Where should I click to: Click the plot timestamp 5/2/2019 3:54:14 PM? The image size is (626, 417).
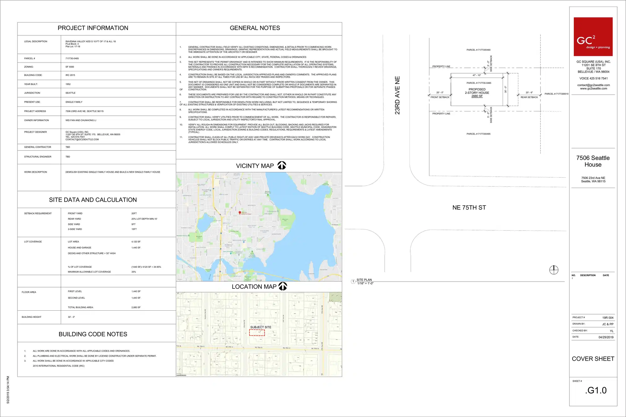click(x=8, y=390)
